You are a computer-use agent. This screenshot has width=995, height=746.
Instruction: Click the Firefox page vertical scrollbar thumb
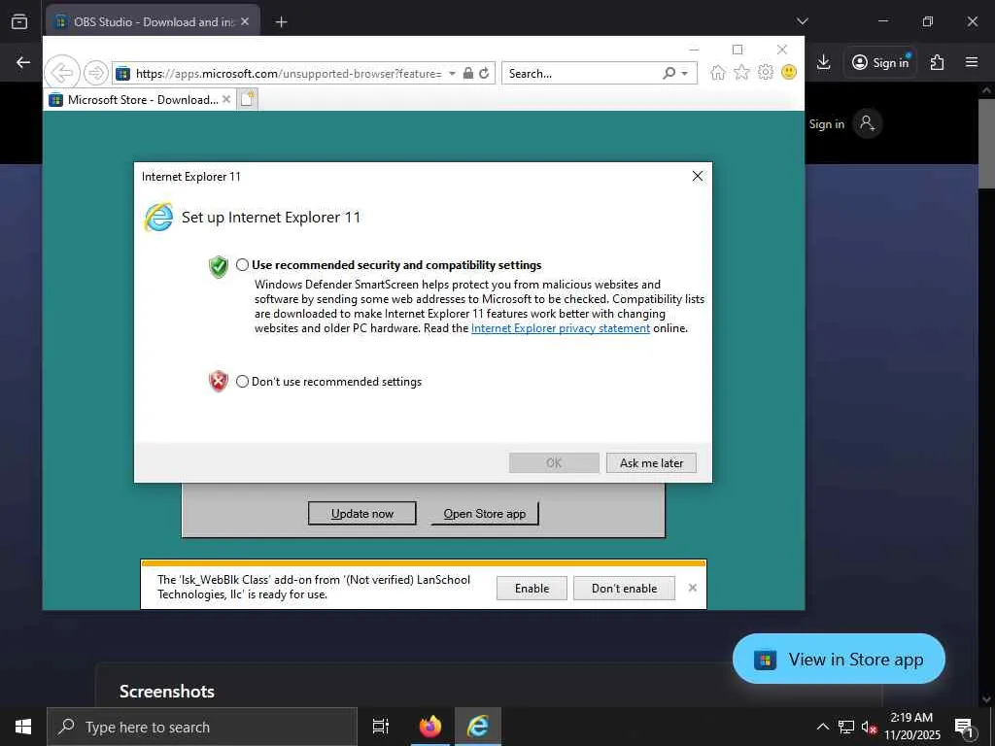(985, 144)
